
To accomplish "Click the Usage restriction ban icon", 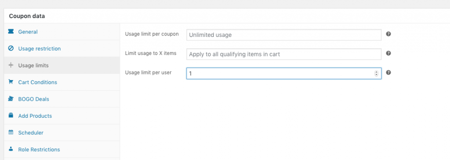I will pos(11,48).
